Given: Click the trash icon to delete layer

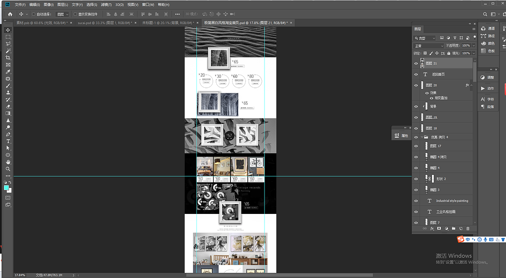Looking at the screenshot, I should click(468, 229).
